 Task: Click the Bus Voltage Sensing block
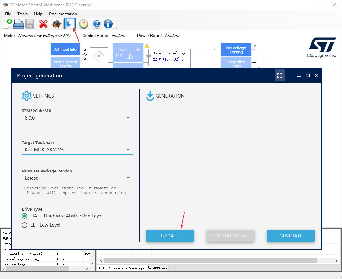236,50
